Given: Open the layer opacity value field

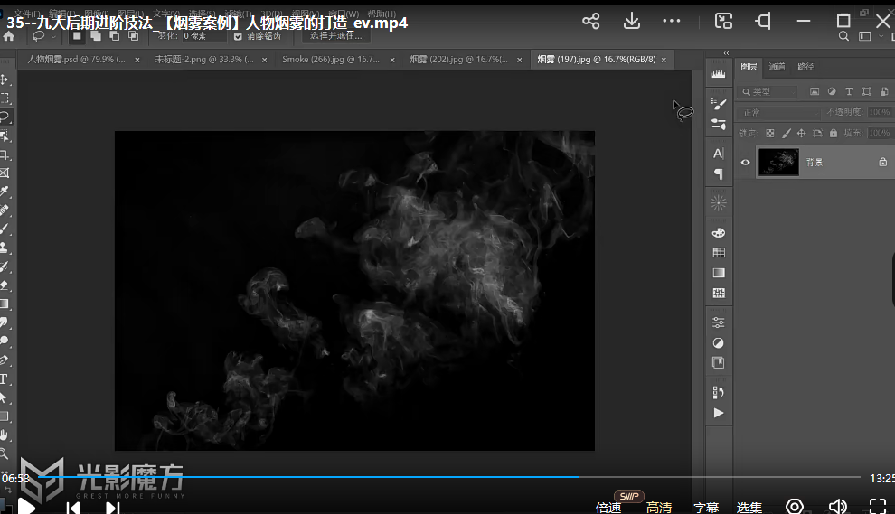Looking at the screenshot, I should click(879, 112).
